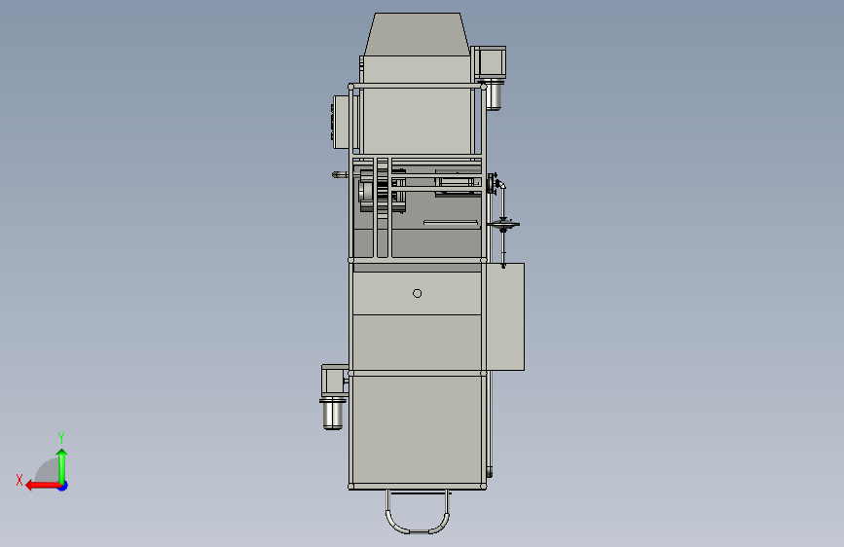
Task: Select the trapezoidal hopper on top of machine
Action: tap(418, 34)
